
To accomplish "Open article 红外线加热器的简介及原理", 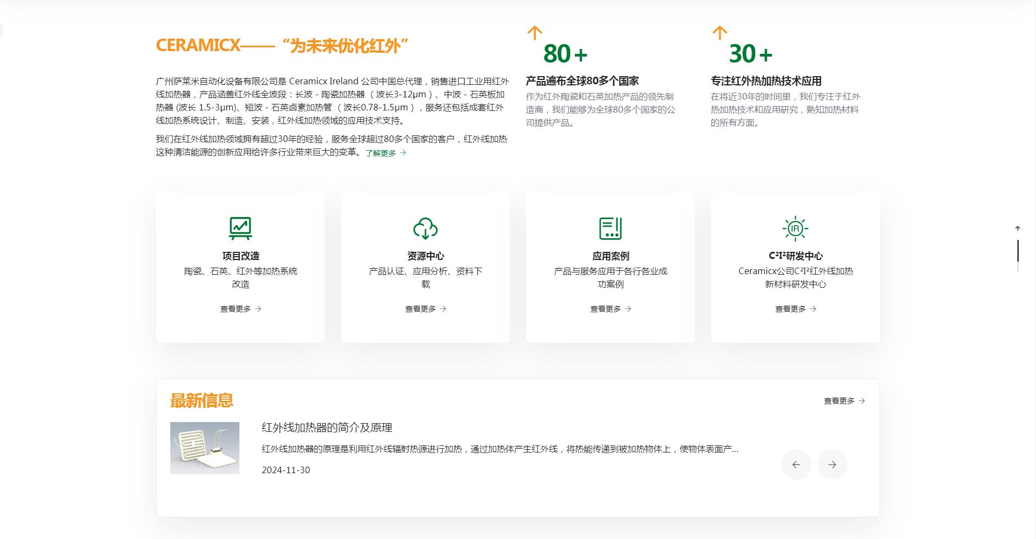I will pyautogui.click(x=327, y=428).
